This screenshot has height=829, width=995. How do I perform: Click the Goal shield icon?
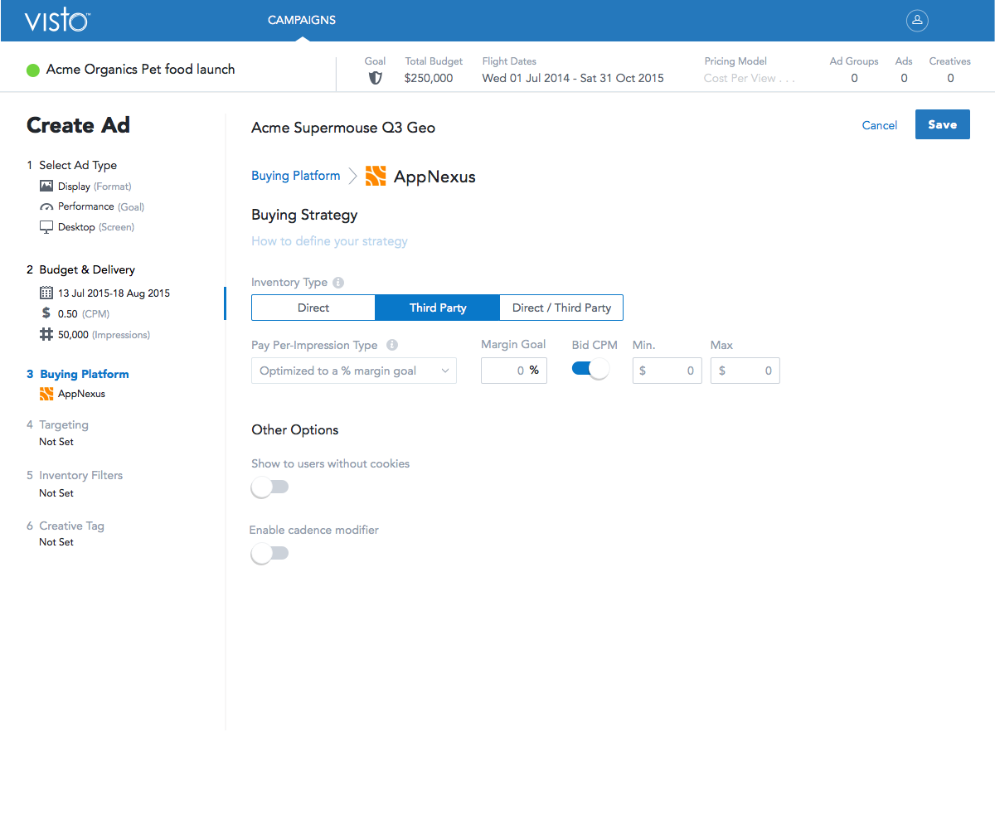375,78
